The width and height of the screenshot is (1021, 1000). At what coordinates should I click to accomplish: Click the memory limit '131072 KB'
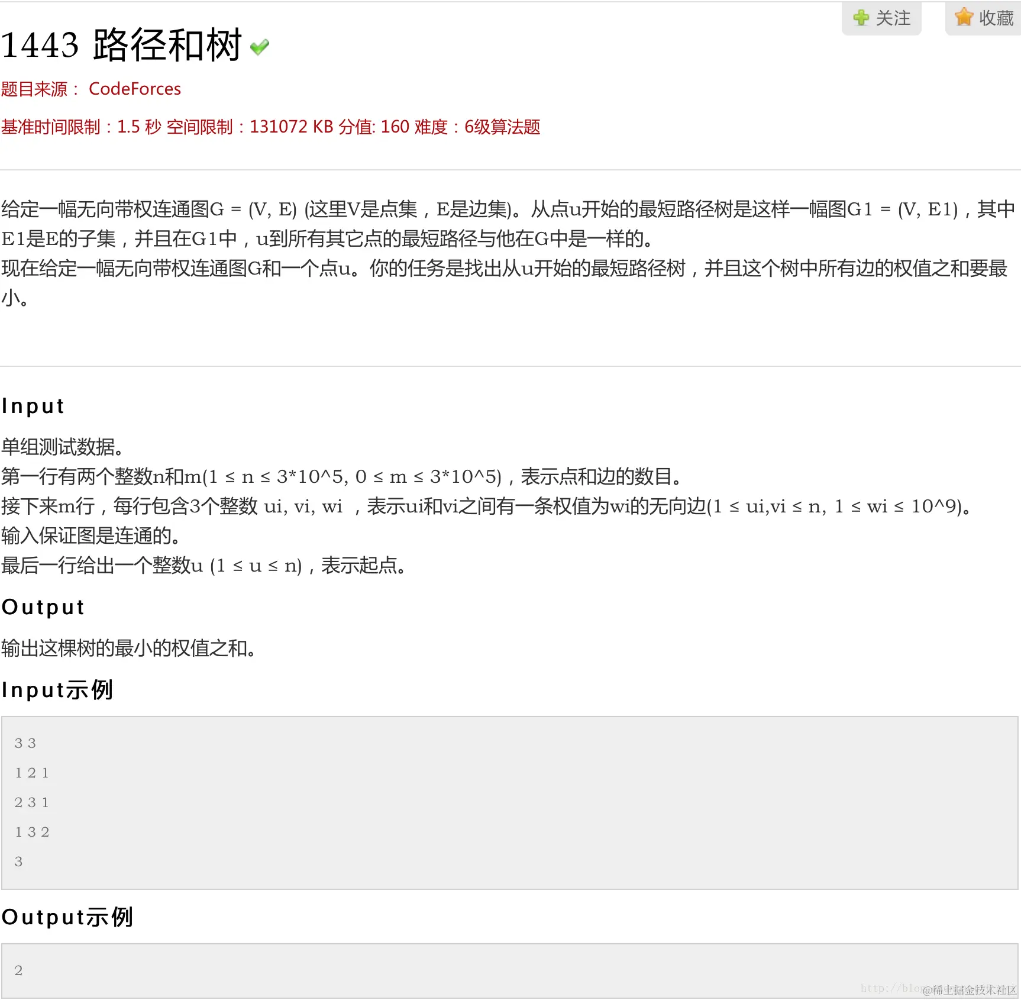click(x=292, y=127)
